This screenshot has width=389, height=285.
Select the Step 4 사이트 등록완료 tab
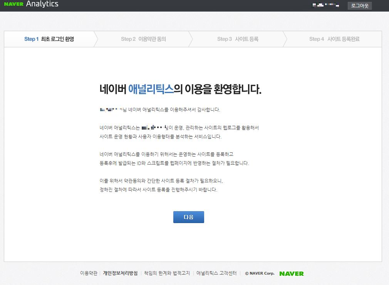(x=334, y=39)
